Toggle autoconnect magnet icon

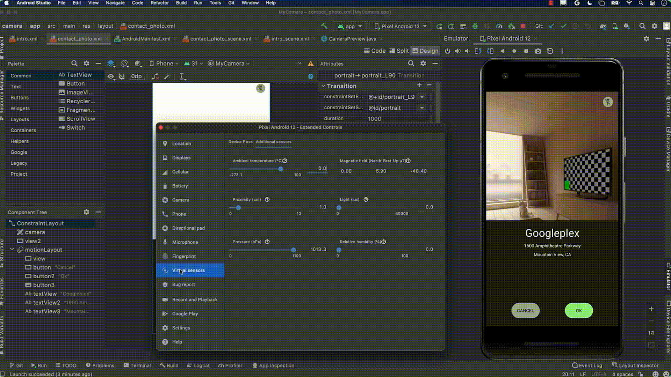[x=122, y=76]
